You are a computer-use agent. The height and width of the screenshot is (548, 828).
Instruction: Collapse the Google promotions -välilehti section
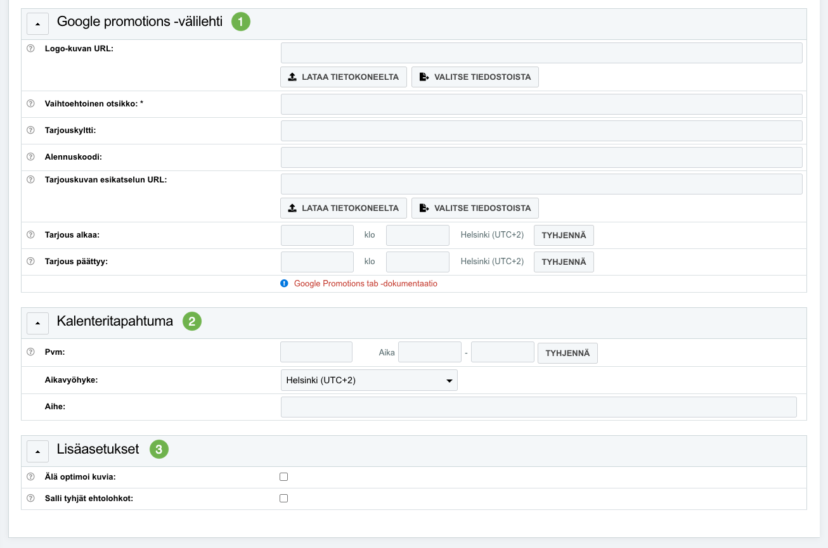(37, 23)
